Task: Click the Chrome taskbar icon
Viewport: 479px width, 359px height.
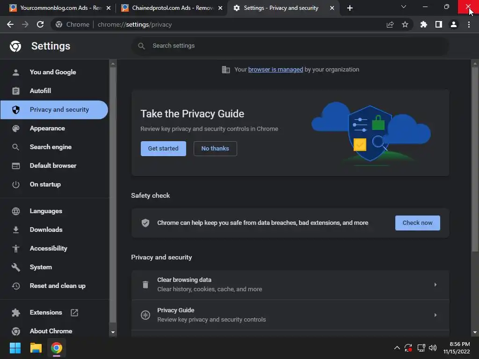Action: [57, 348]
